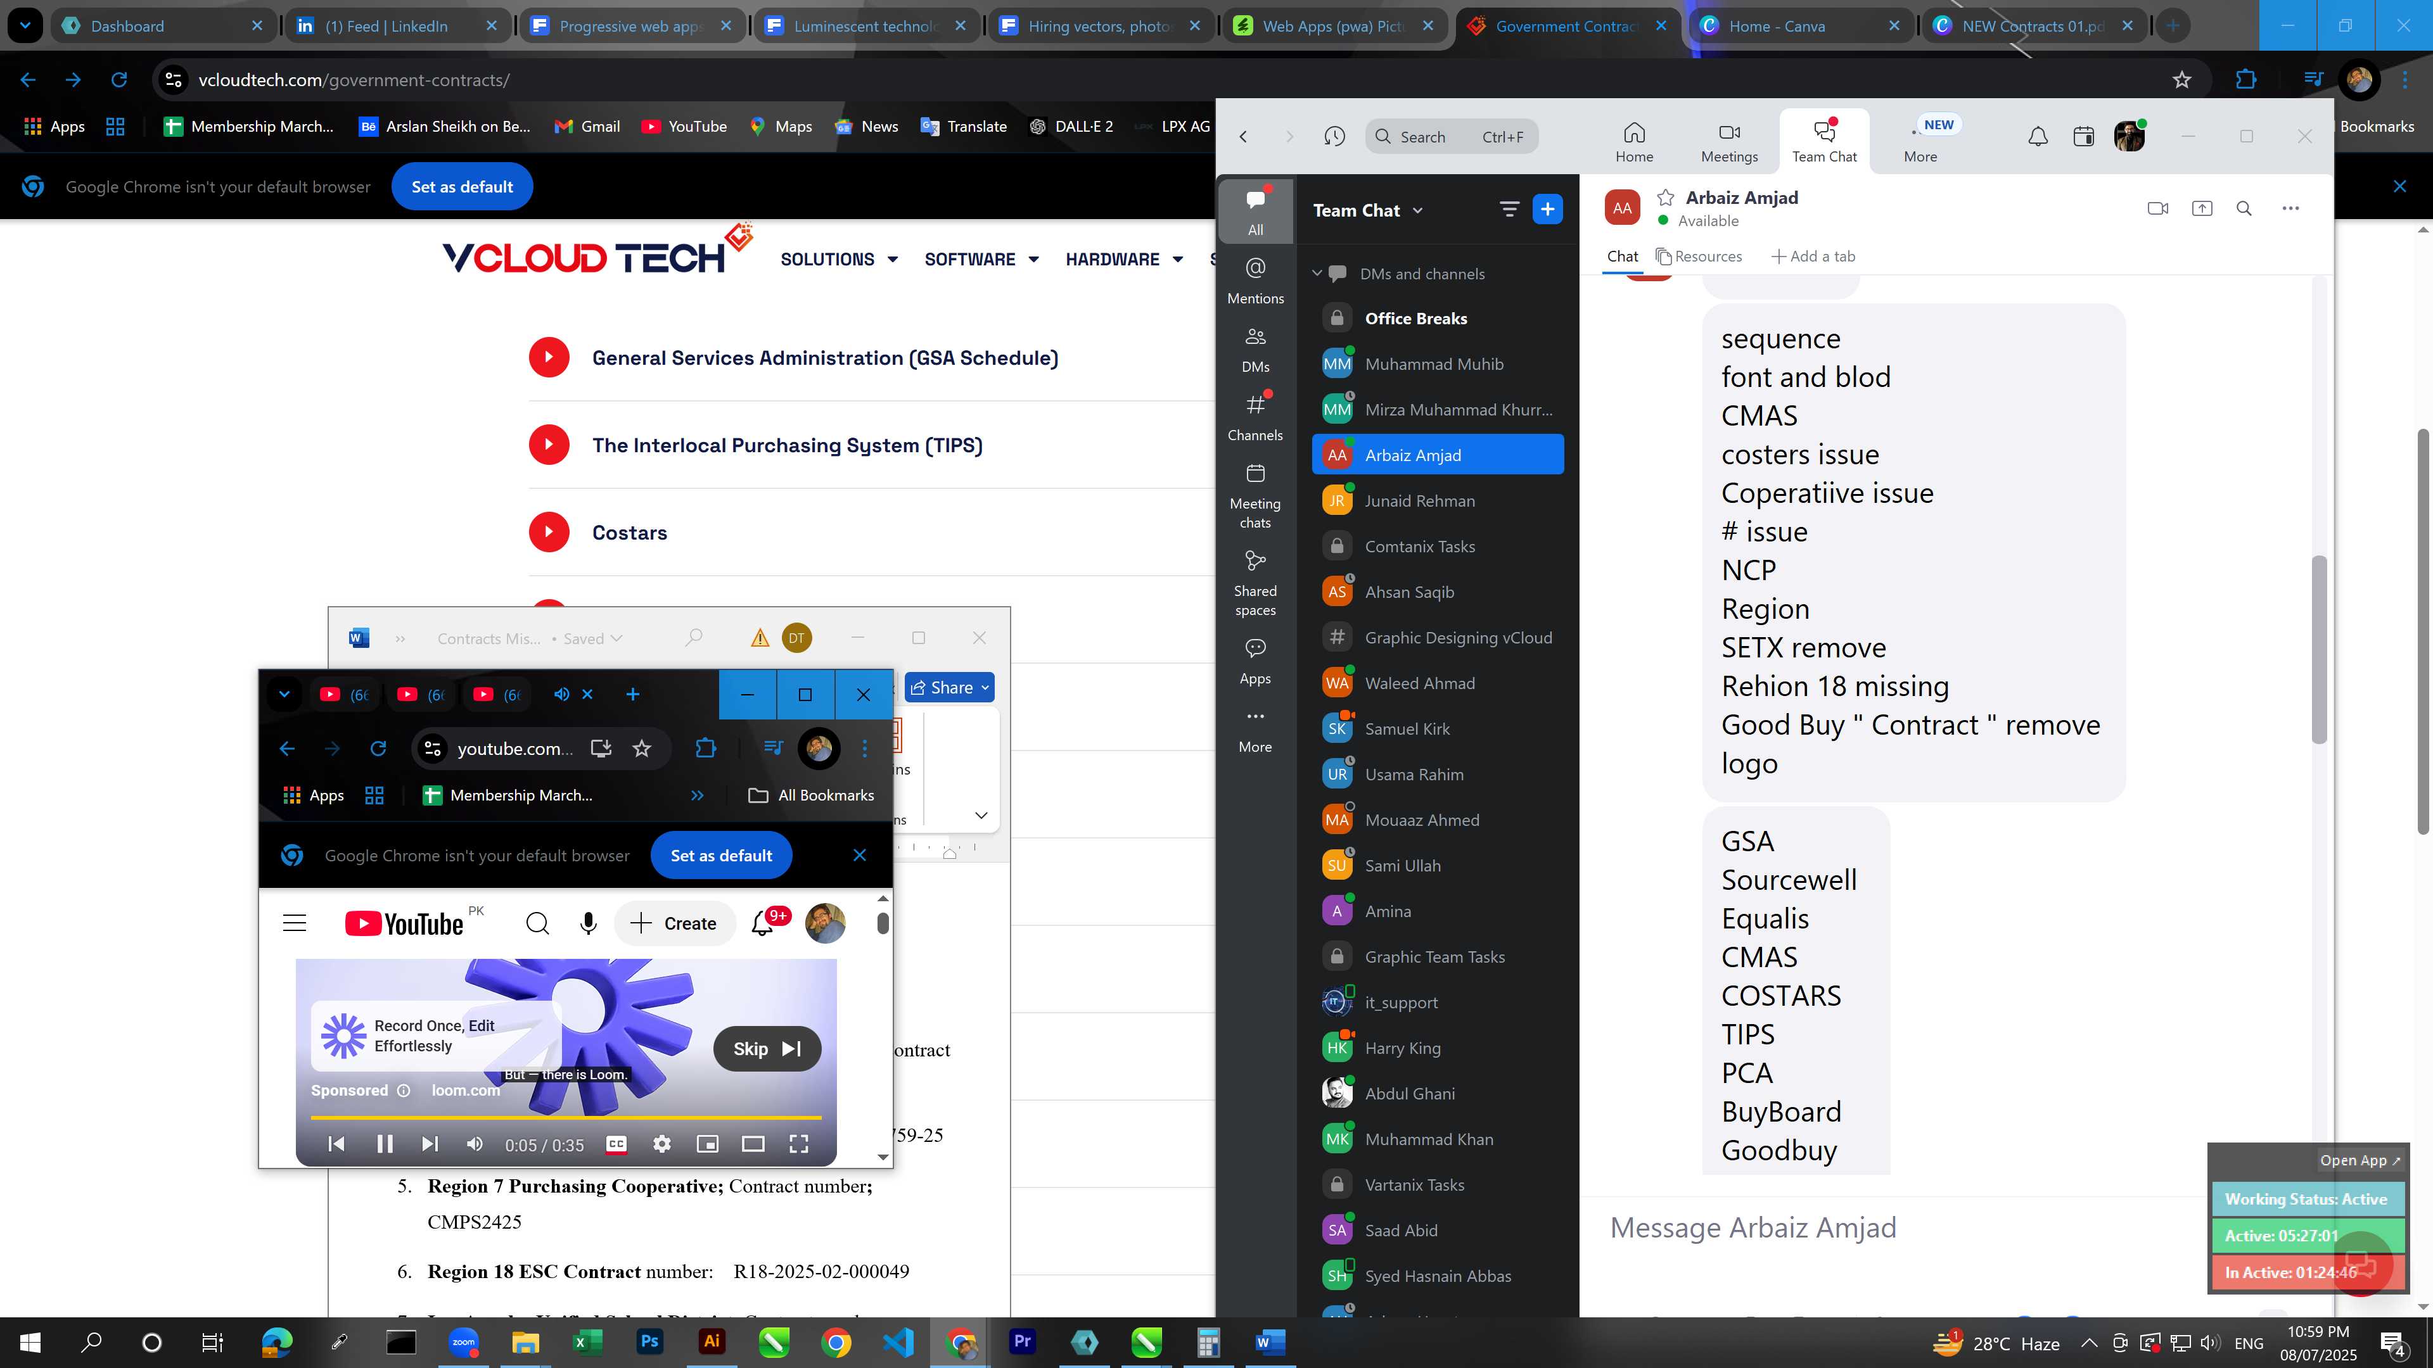The height and width of the screenshot is (1368, 2433).
Task: Open the Zoom Meetings tab
Action: pyautogui.click(x=1729, y=142)
